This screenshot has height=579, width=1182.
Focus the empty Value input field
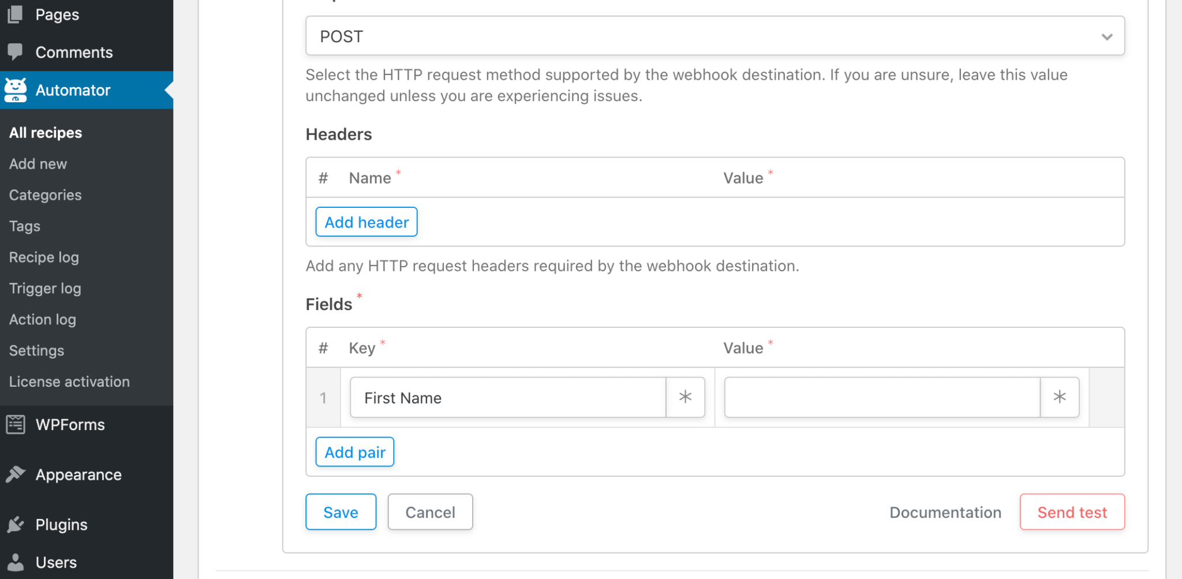(882, 397)
